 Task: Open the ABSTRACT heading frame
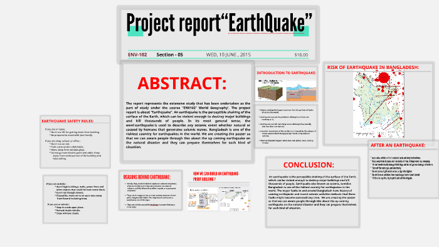point(182,83)
